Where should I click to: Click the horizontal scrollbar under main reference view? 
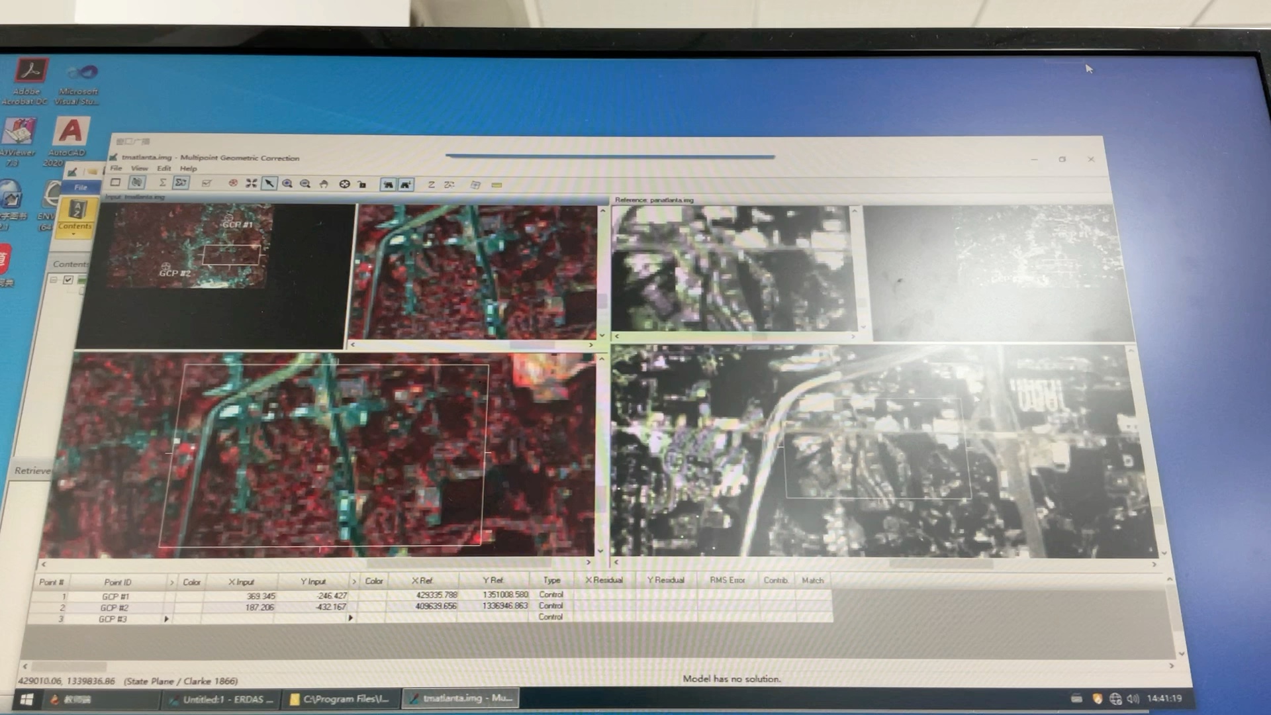[x=885, y=563]
